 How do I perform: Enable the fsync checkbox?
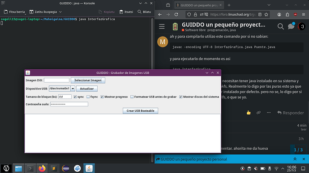88,97
